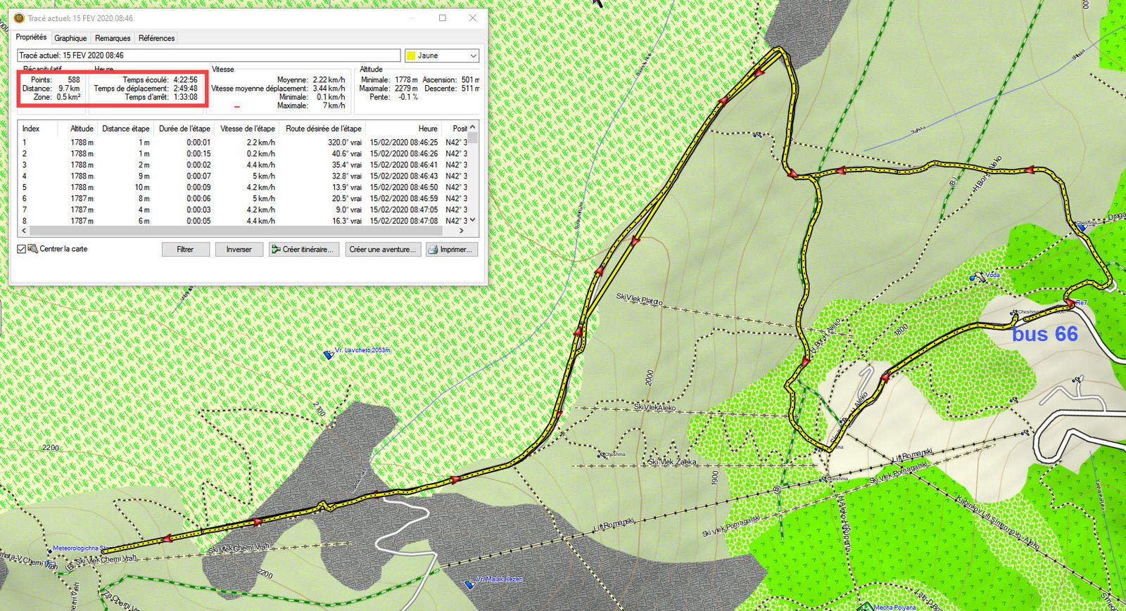1126x611 pixels.
Task: Close the track properties dialog
Action: [x=473, y=18]
